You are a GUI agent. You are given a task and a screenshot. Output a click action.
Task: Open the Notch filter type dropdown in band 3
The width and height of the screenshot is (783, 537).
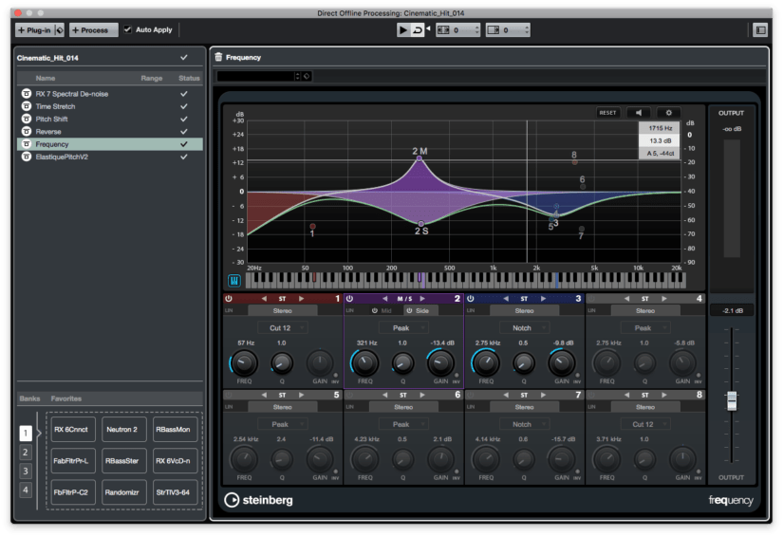point(524,328)
